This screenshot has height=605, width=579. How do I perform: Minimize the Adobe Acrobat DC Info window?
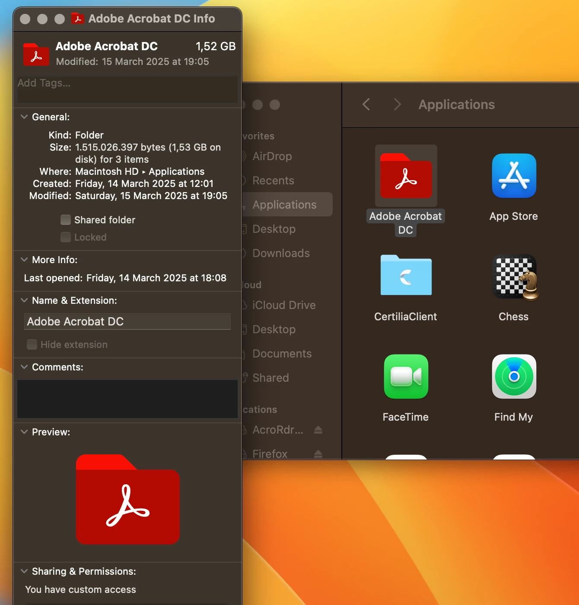pos(42,19)
